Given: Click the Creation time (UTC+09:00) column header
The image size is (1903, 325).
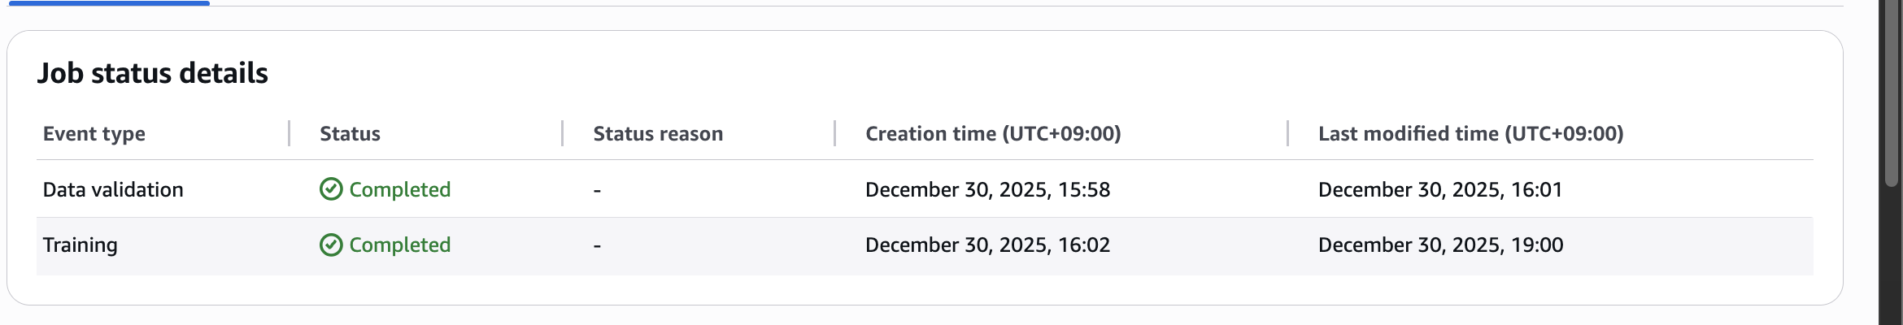Looking at the screenshot, I should (993, 133).
